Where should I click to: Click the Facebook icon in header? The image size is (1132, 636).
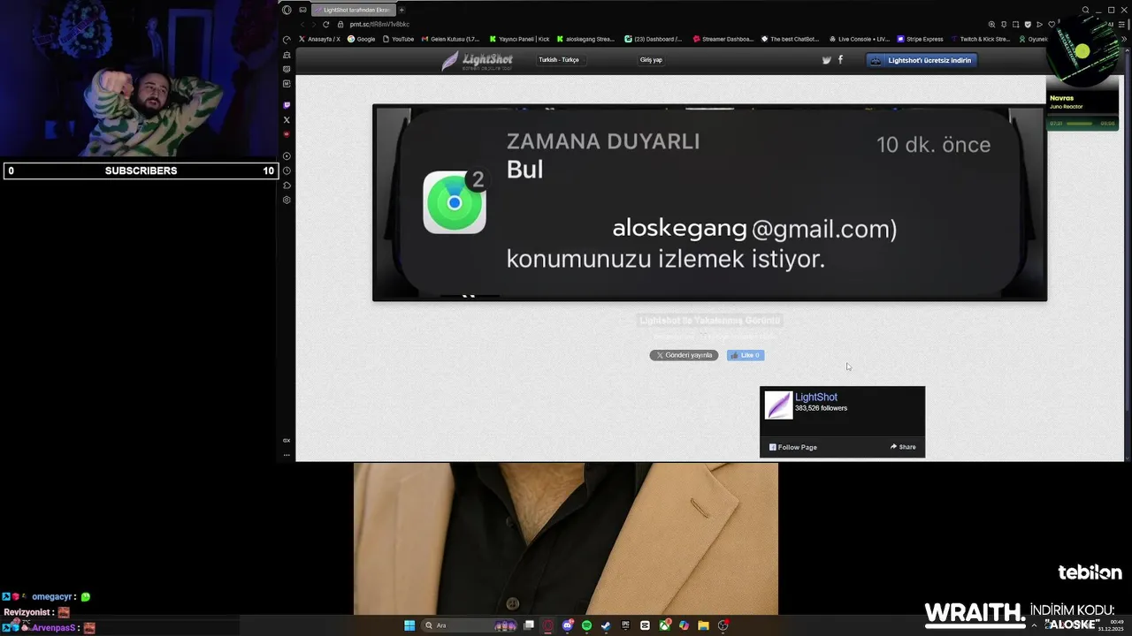840,60
